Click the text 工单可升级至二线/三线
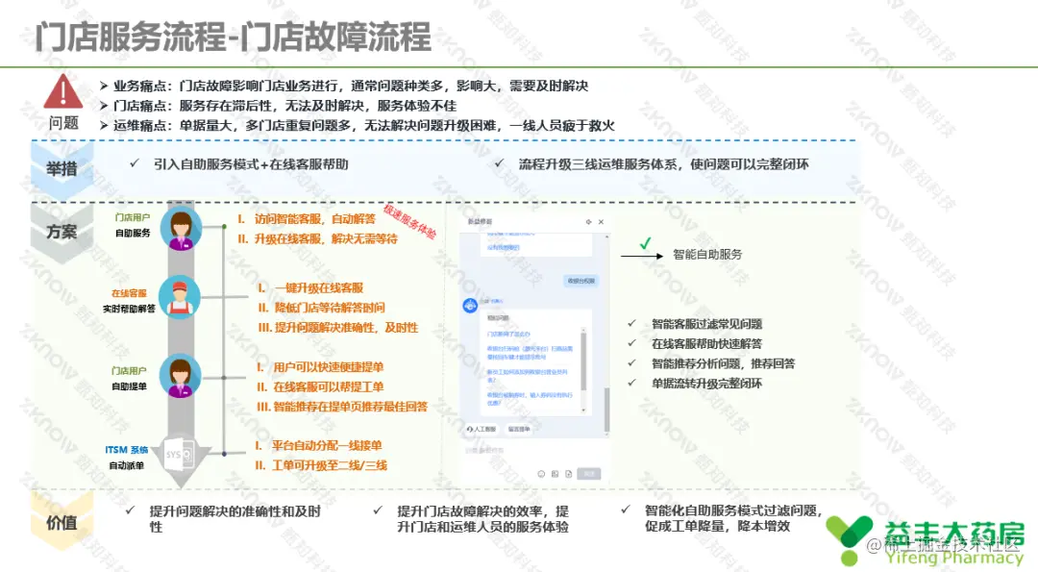 click(x=330, y=465)
